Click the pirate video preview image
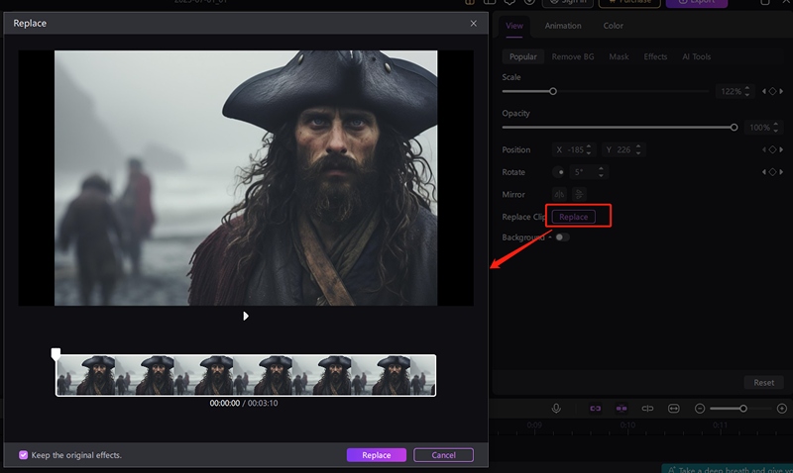This screenshot has height=473, width=793. [246, 178]
